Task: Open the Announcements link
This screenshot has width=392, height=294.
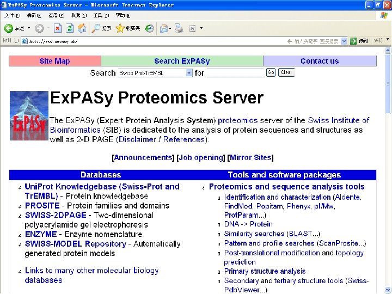Action: coord(143,157)
